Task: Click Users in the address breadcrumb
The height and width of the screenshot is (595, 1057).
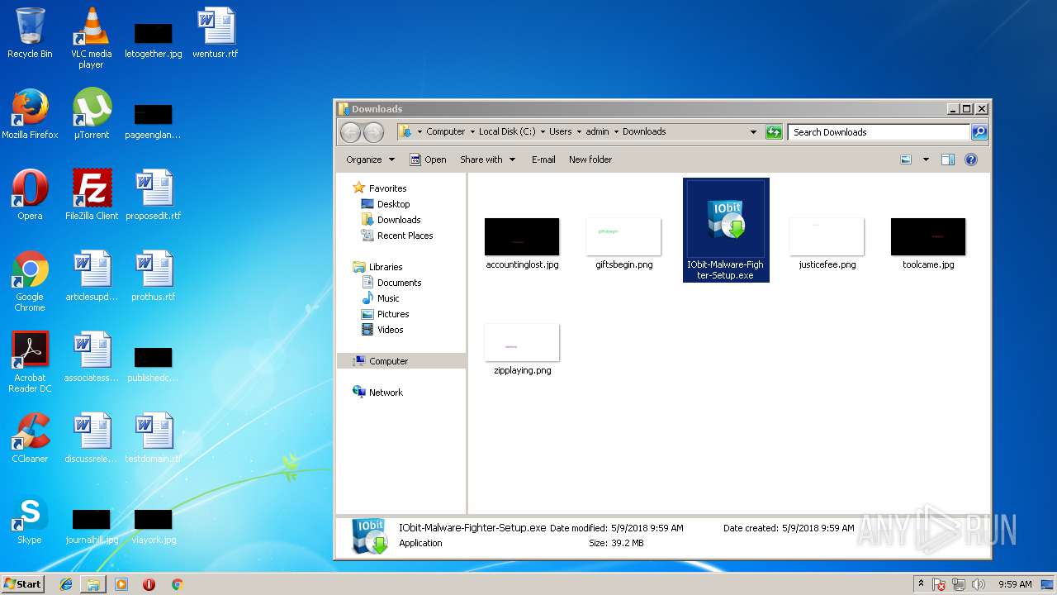Action: [561, 131]
